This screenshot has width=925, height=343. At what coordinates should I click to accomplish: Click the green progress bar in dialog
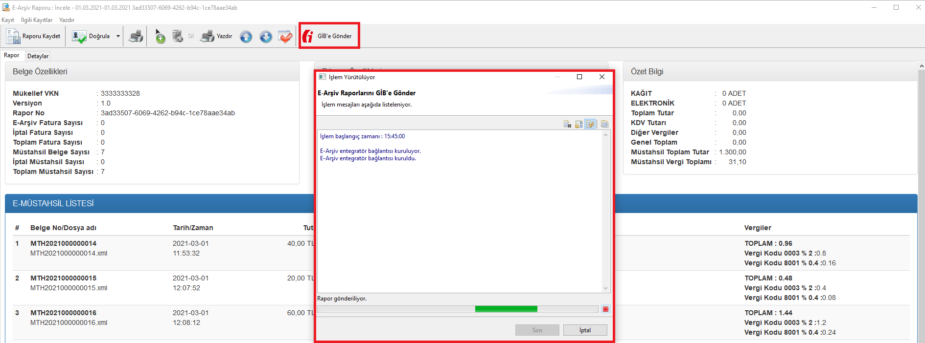pyautogui.click(x=506, y=309)
